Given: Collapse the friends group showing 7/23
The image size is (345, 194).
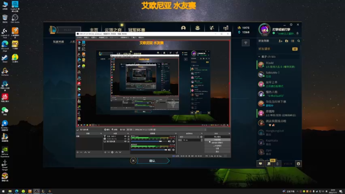Looking at the screenshot, I should (x=259, y=57).
